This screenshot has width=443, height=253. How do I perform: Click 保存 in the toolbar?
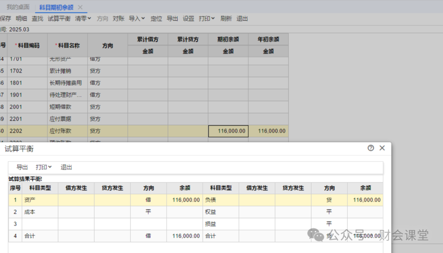(x=5, y=18)
